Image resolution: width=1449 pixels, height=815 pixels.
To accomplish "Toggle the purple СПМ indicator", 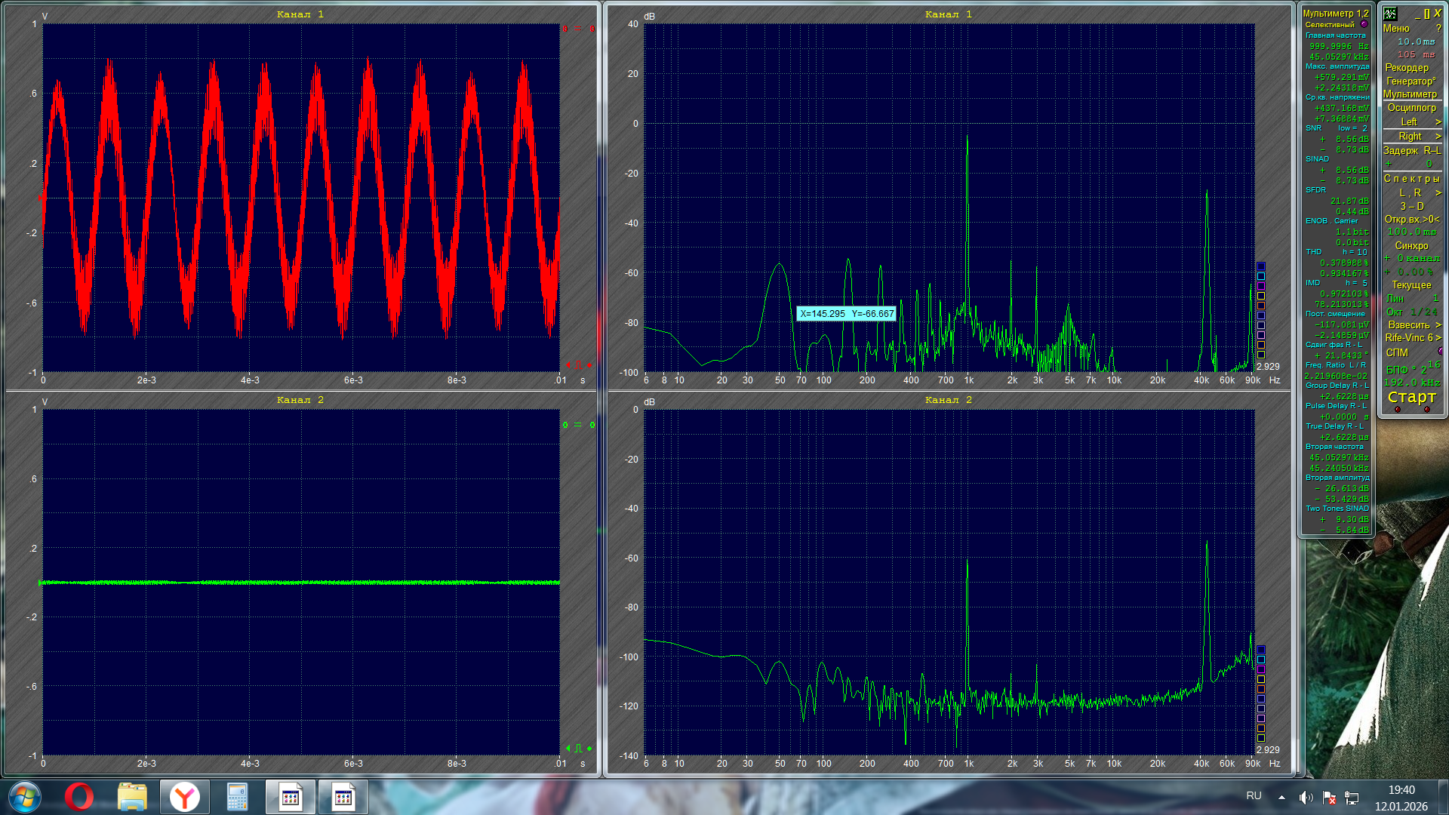I will (1440, 351).
